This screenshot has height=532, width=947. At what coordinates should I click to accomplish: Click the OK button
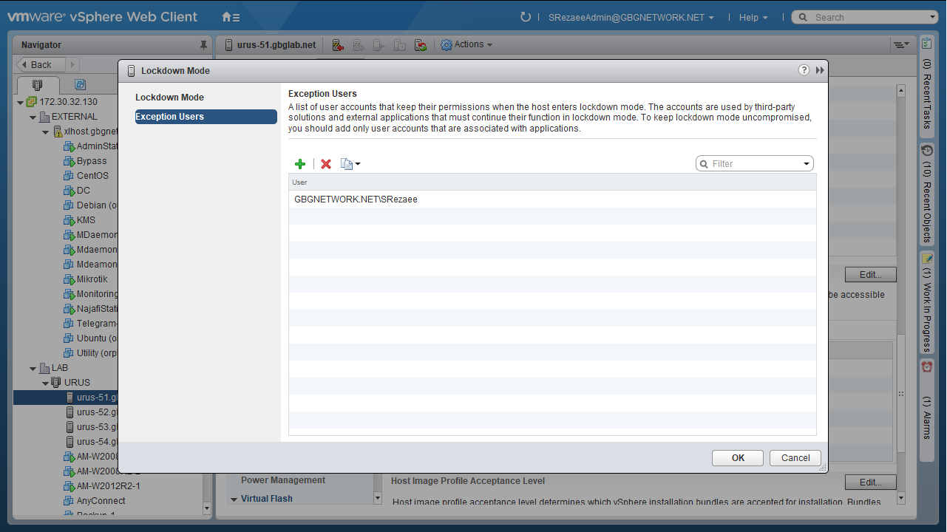click(x=738, y=458)
